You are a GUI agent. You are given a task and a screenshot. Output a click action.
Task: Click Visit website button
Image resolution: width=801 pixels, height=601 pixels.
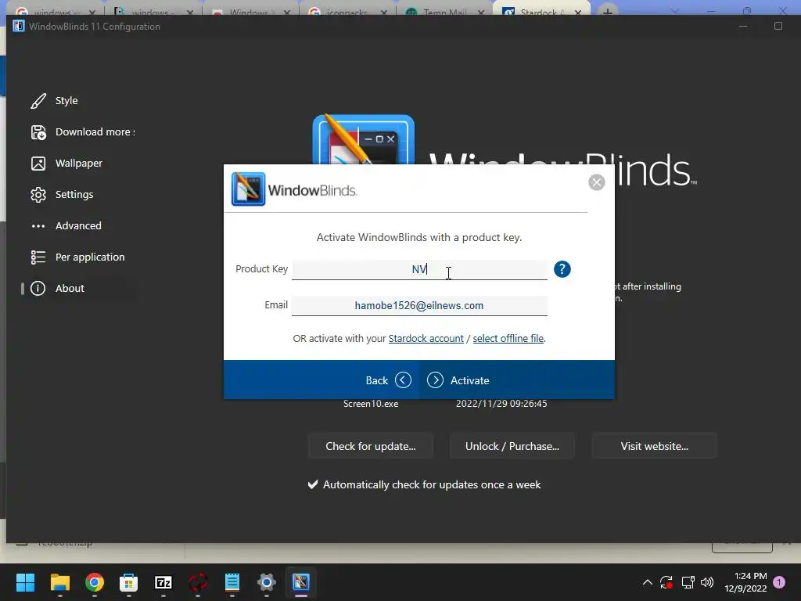pos(655,446)
